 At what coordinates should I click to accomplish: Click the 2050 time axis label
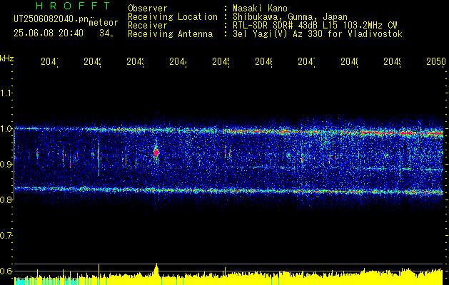(436, 61)
